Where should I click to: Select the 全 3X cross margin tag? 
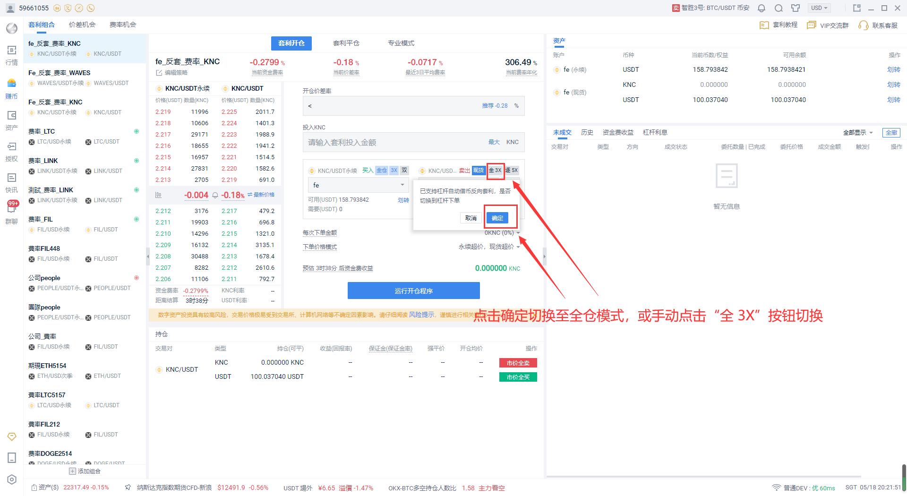pos(495,171)
